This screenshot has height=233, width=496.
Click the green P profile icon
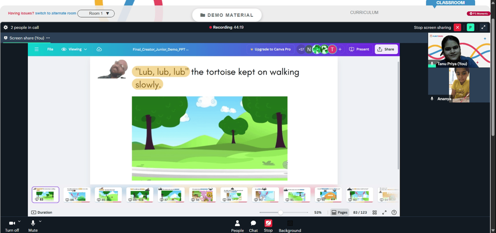point(470,27)
